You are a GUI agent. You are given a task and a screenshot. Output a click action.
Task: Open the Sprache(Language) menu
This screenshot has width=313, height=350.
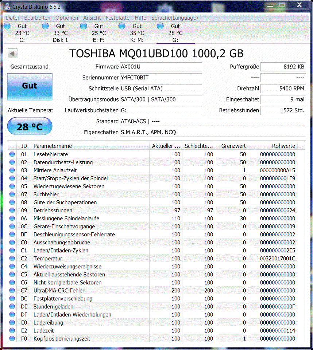coord(175,17)
